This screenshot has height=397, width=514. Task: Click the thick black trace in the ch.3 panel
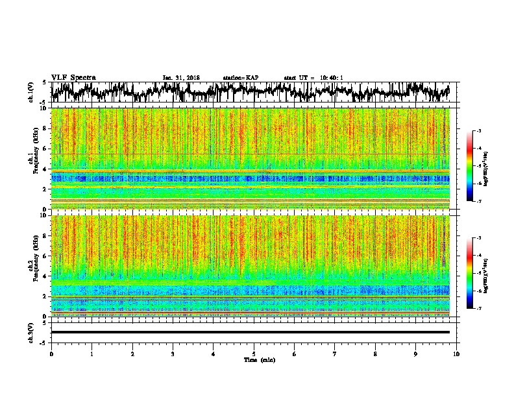click(x=251, y=332)
